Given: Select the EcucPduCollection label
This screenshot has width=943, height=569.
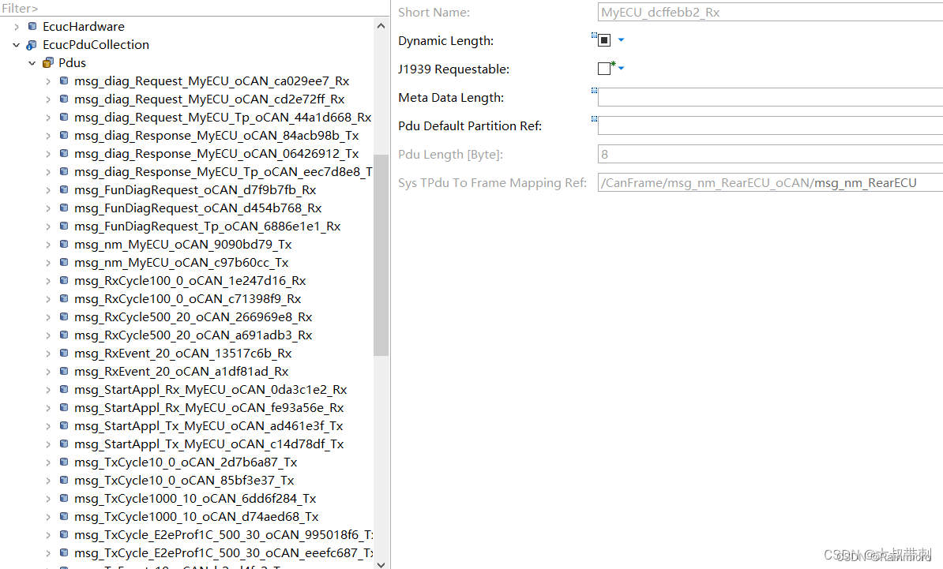Looking at the screenshot, I should 96,44.
